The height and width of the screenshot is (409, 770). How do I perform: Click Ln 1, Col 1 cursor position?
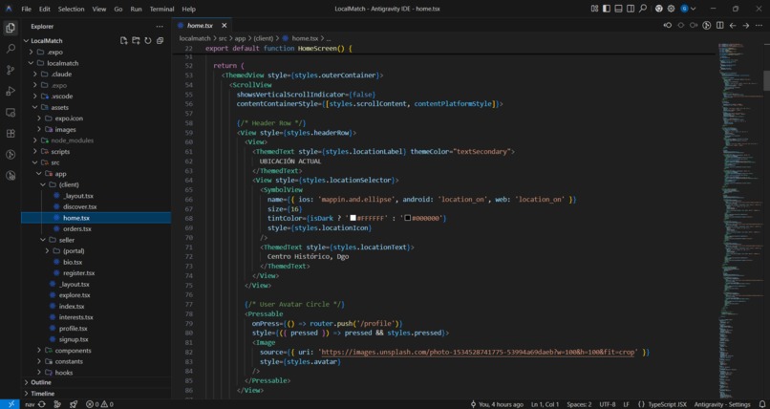click(x=545, y=404)
